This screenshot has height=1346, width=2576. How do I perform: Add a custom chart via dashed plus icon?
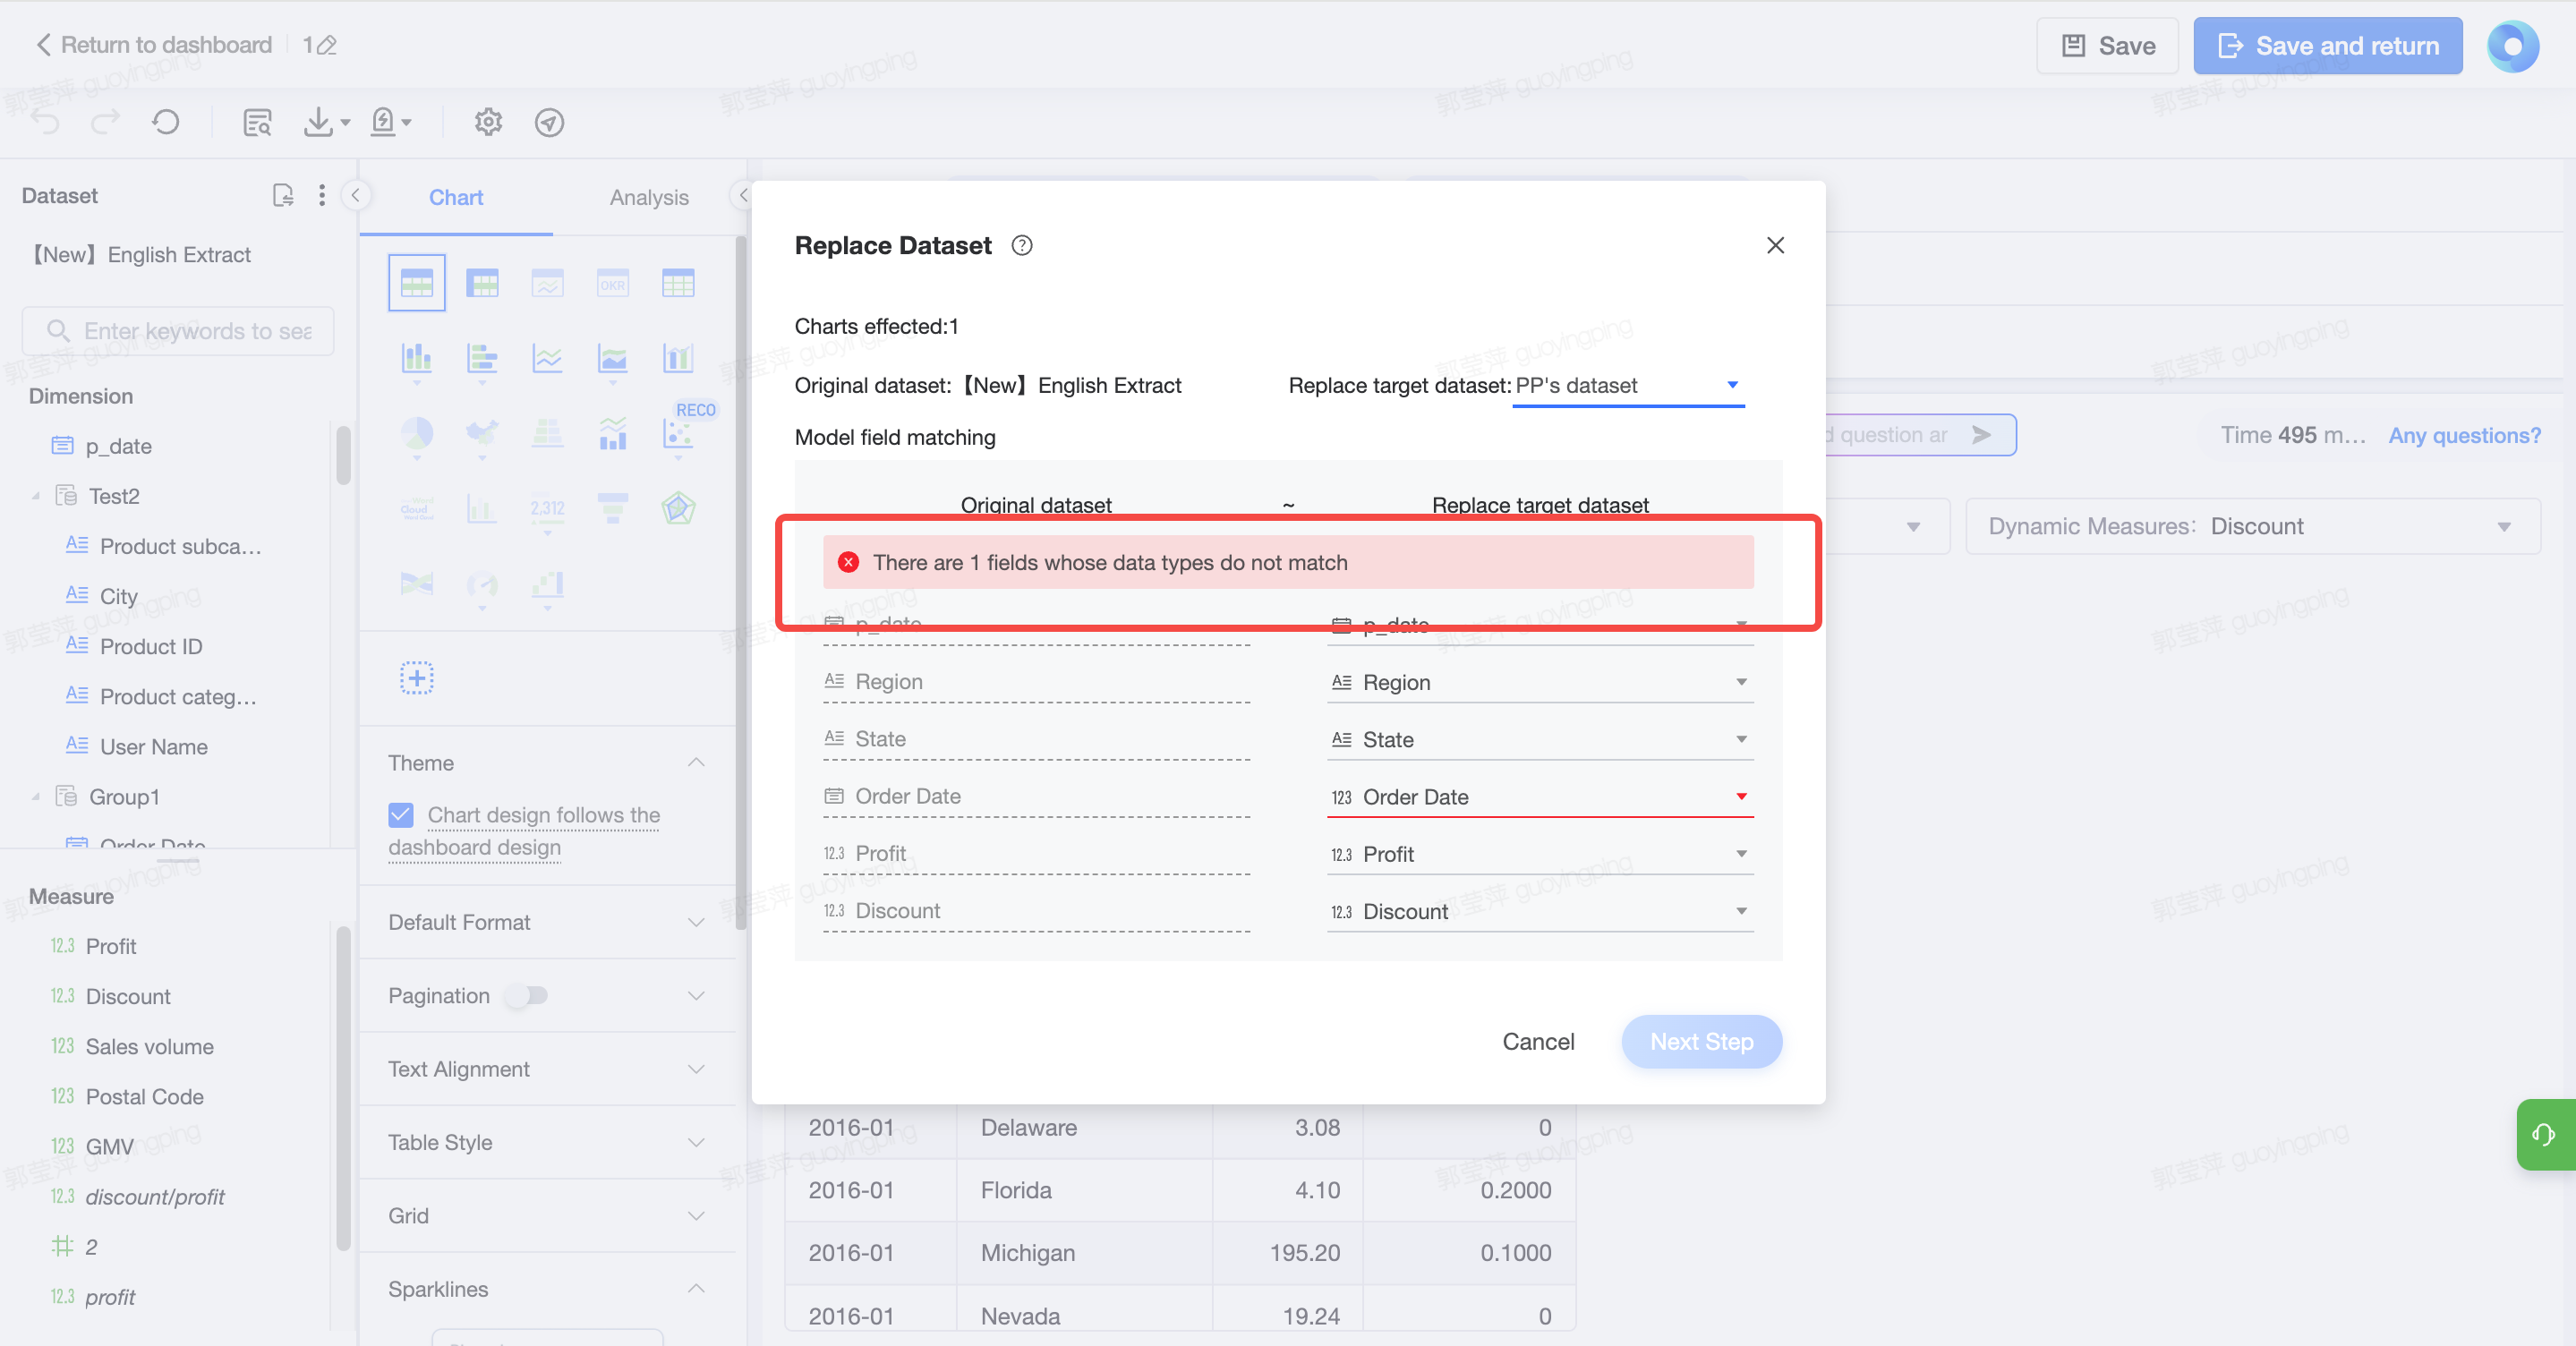click(417, 678)
